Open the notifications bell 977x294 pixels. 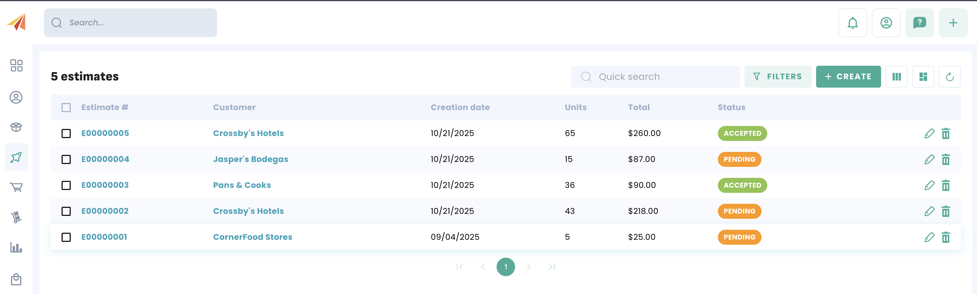point(852,23)
